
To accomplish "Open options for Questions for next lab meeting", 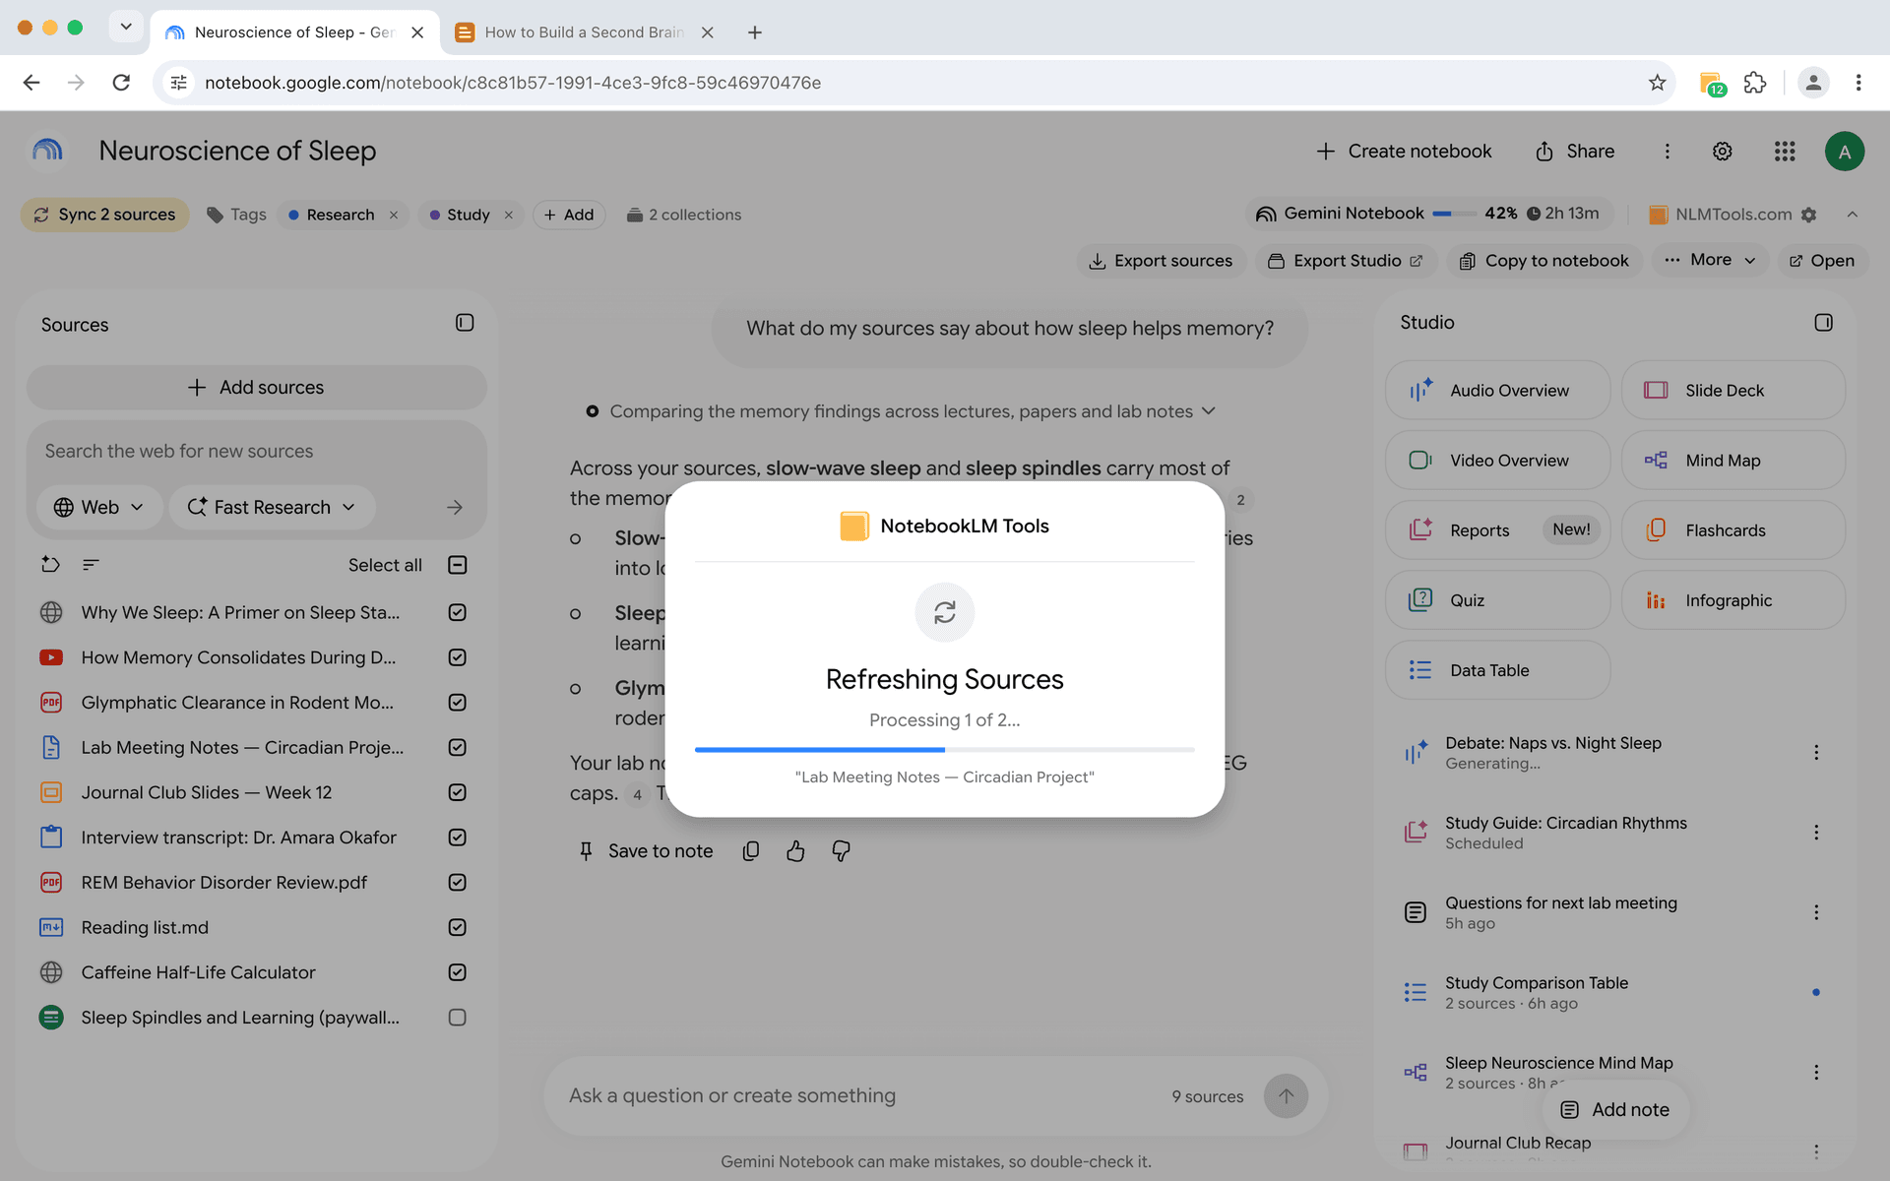I will click(x=1816, y=912).
